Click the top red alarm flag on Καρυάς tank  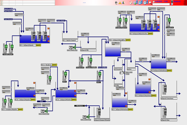48,29
